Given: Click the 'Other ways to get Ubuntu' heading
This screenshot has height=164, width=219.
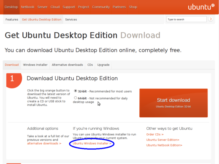Looking at the screenshot, I should point(169,128).
